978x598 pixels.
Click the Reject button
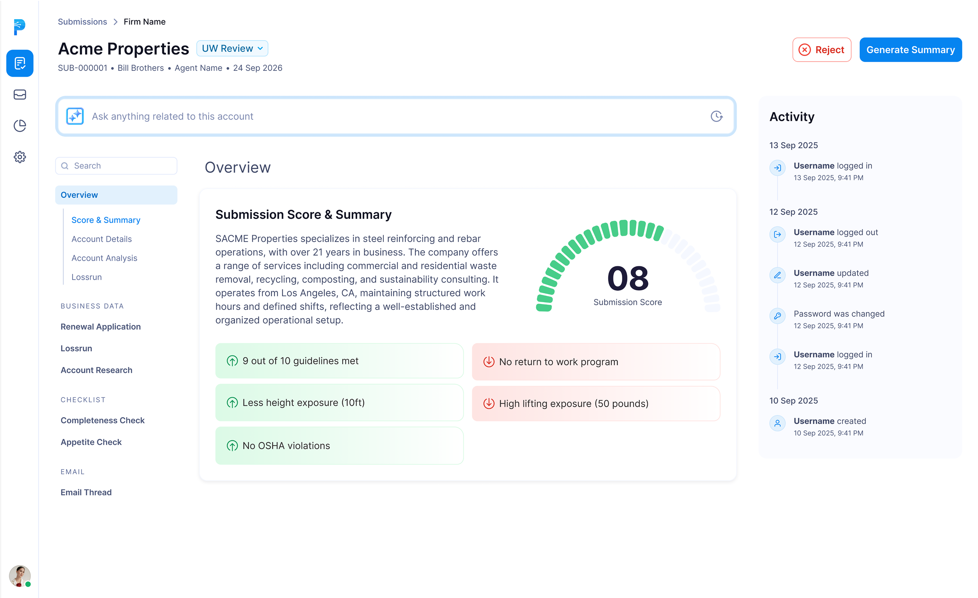821,50
